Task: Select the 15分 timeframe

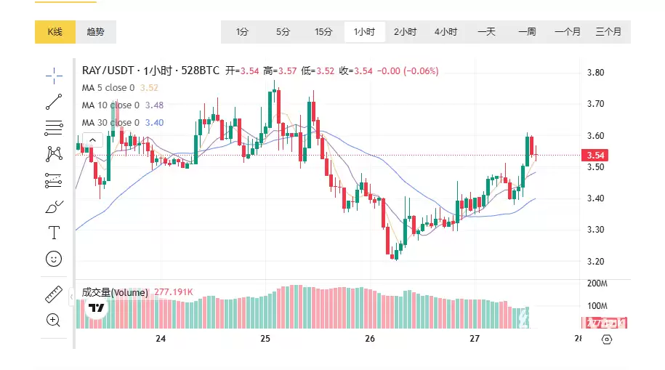Action: pyautogui.click(x=324, y=32)
